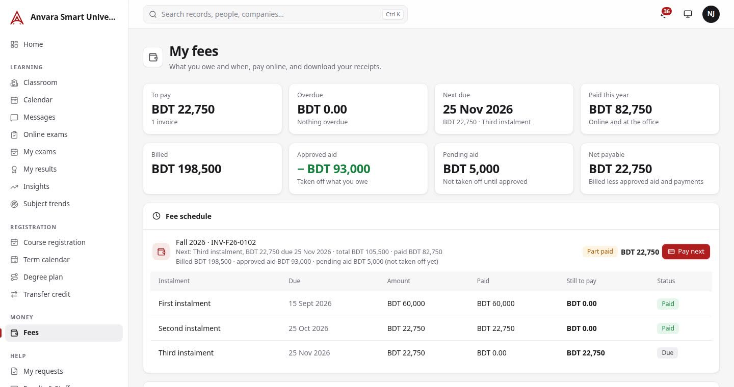Open the My requests document icon
The height and width of the screenshot is (387, 734).
[x=14, y=371]
